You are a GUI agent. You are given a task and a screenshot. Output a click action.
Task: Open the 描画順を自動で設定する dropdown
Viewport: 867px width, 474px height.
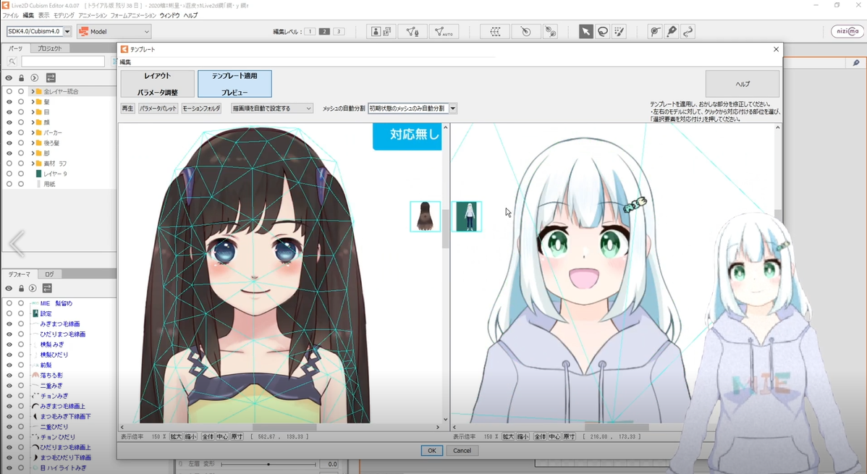coord(272,109)
